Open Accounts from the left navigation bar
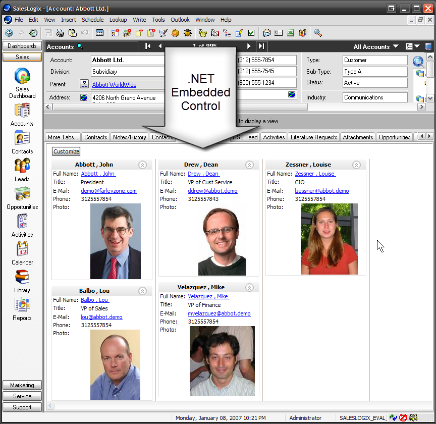 pos(22,115)
